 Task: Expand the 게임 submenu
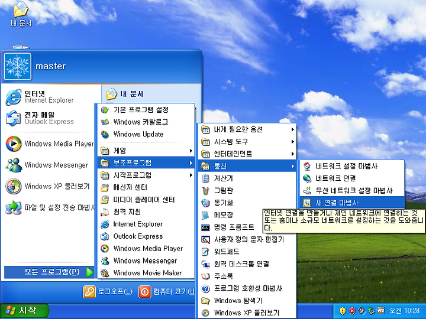(x=146, y=151)
